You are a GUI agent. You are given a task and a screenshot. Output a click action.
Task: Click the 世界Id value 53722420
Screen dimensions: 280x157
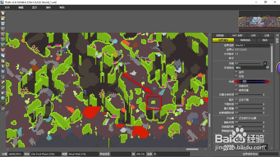click(241, 49)
